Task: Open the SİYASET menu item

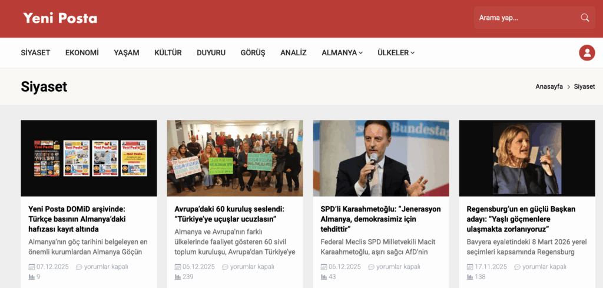Action: pyautogui.click(x=35, y=53)
